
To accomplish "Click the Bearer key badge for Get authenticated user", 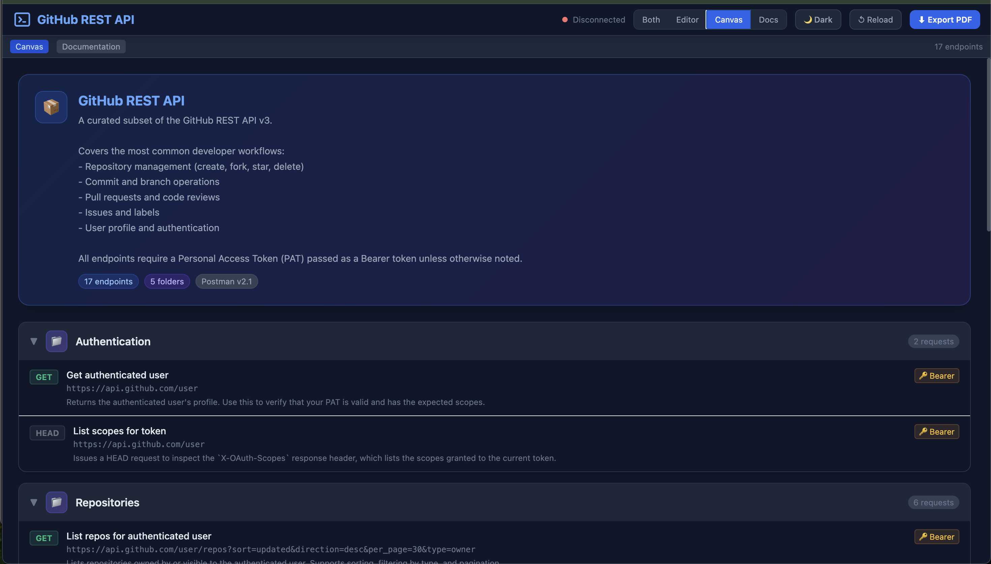I will pos(936,376).
